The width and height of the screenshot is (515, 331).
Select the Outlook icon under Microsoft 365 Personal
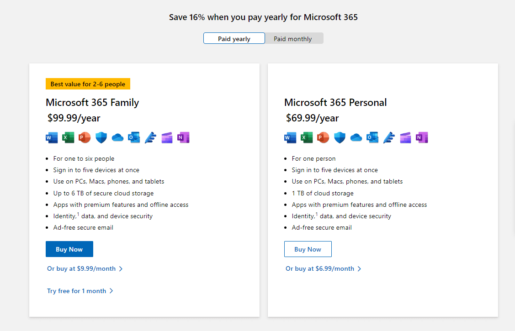(x=372, y=137)
